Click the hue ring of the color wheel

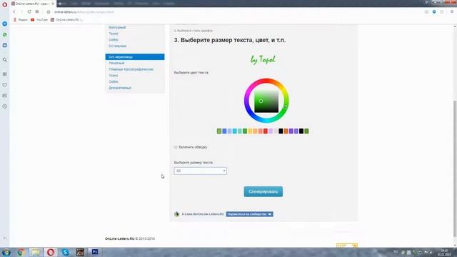click(x=266, y=81)
